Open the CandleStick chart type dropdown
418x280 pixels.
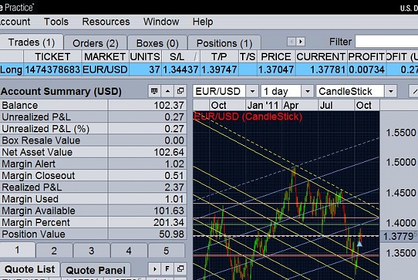point(391,92)
